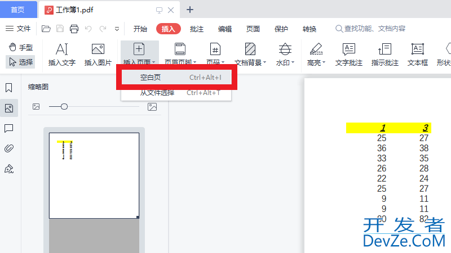This screenshot has height=253, width=451.
Task: Click the value 33 in the document
Action: [x=382, y=159]
